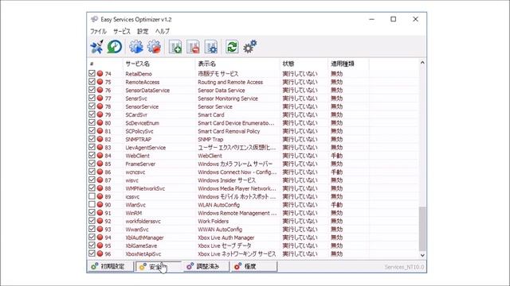Click the Easy Services Optimizer title bar icon
Viewport: 510px width, 286px height.
pos(94,19)
